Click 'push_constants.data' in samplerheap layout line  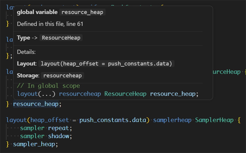pos(113,120)
